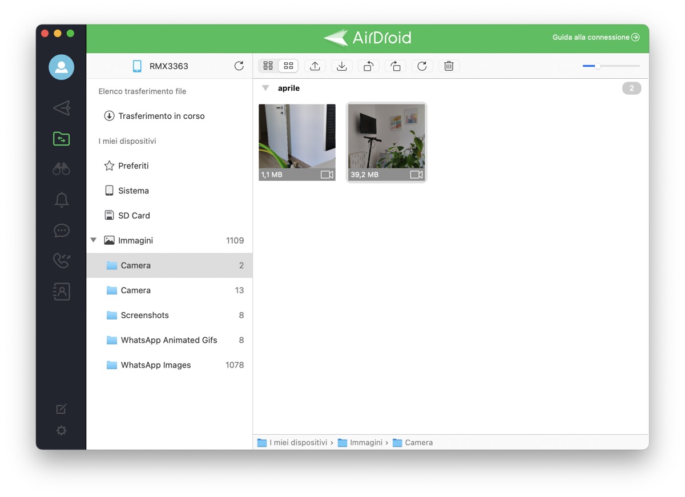The height and width of the screenshot is (497, 685).
Task: Switch to grid view layout
Action: click(288, 66)
